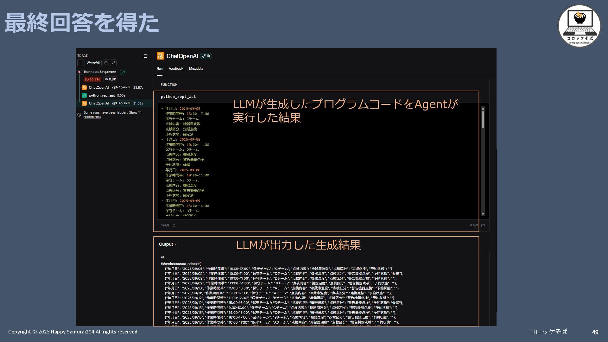This screenshot has width=608, height=342.
Task: Open YAML format dropdown
Action: [168, 225]
